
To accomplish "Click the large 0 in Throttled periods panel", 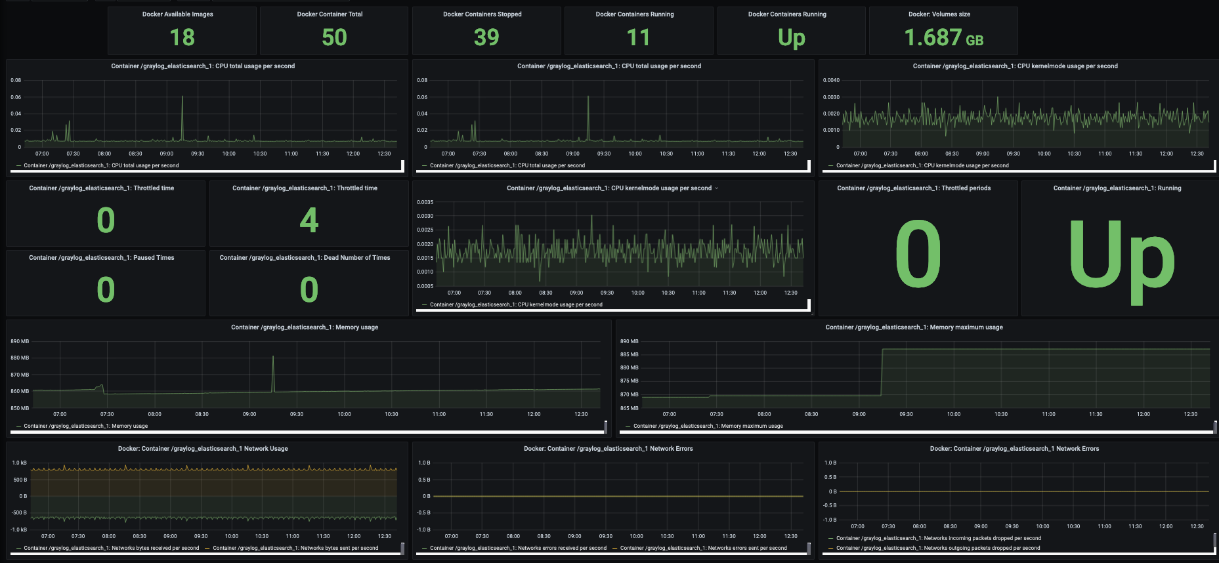I will click(918, 254).
